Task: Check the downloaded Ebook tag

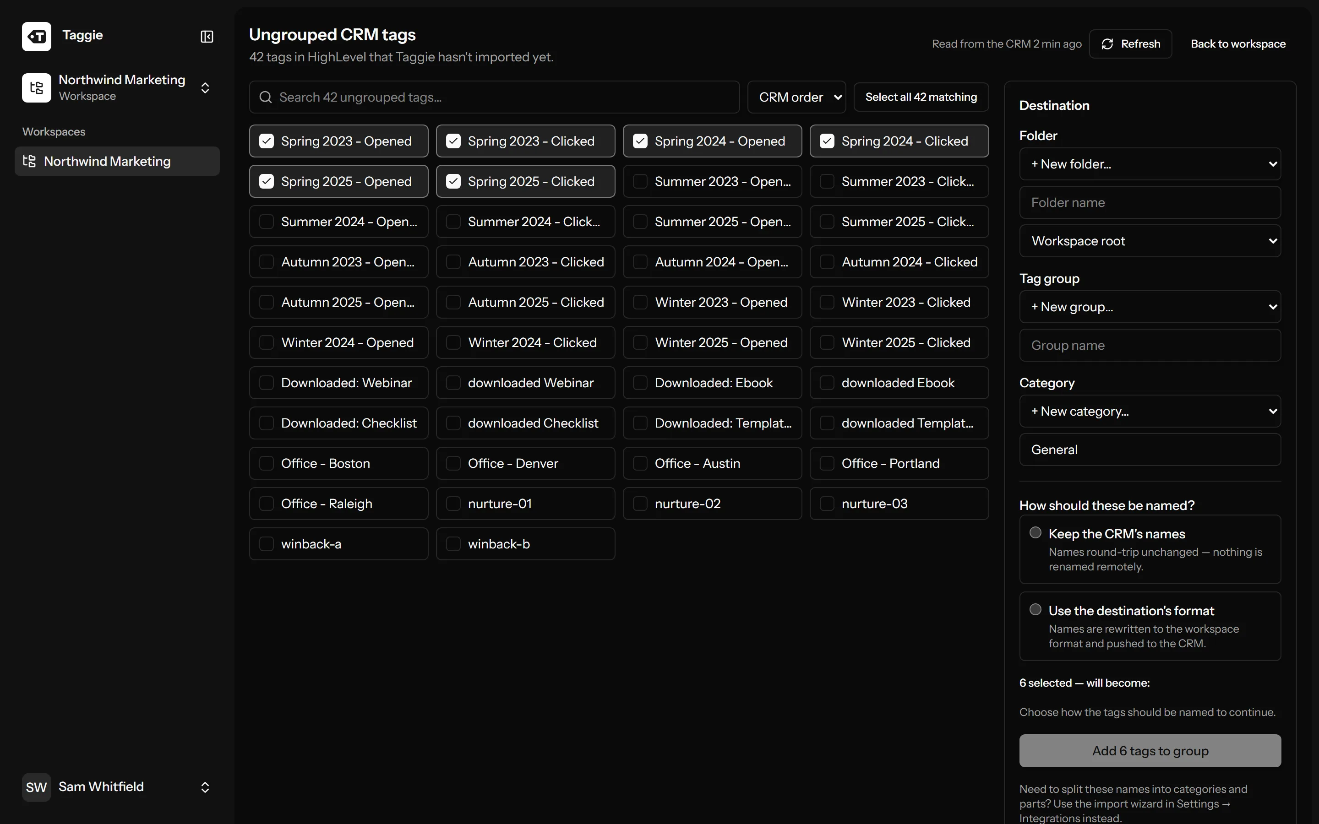Action: tap(827, 383)
